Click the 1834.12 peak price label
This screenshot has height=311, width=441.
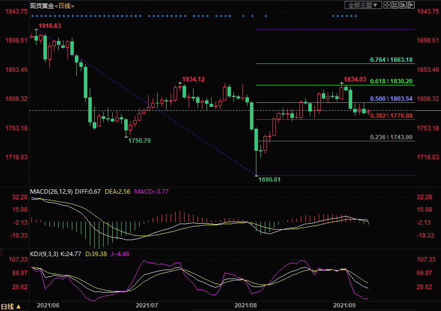click(194, 79)
